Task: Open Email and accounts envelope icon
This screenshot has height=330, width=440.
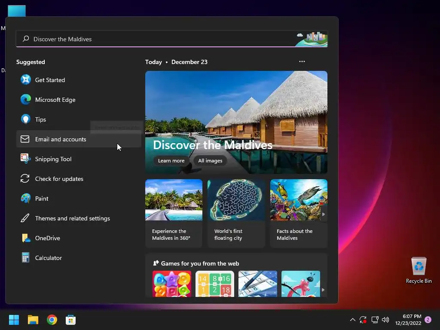Action: [x=25, y=139]
